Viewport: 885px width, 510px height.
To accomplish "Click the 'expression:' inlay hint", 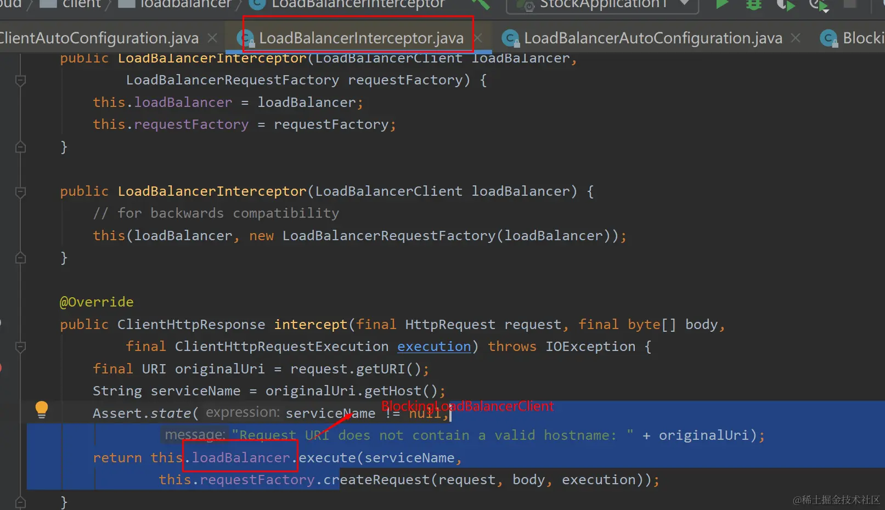I will tap(243, 412).
